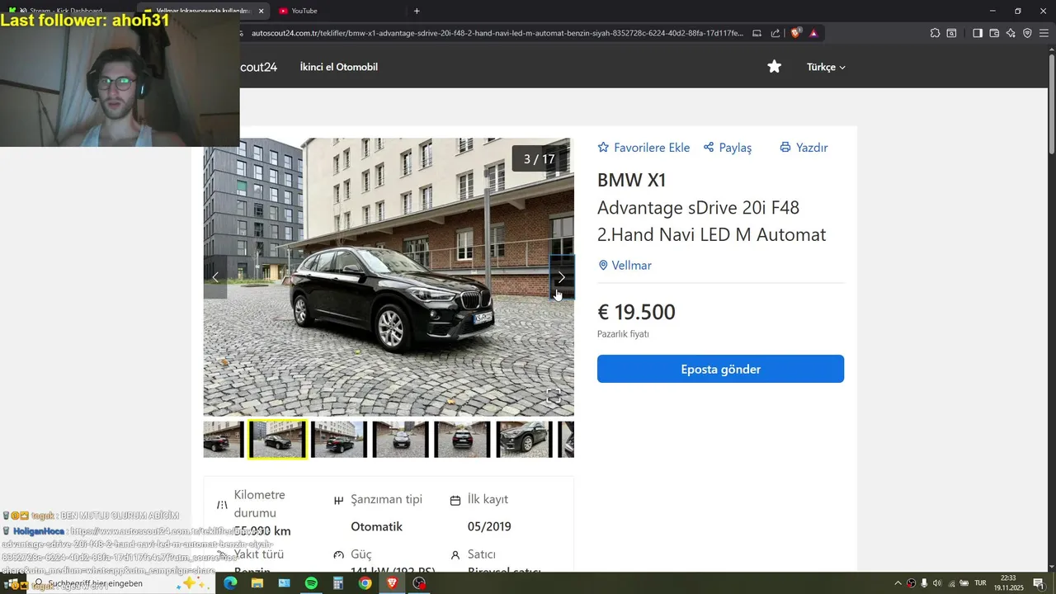Click the media search toolbar icon

pyautogui.click(x=951, y=33)
